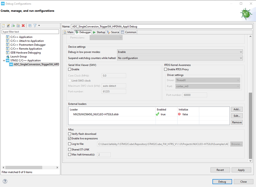Image resolution: width=256 pixels, height=187 pixels.
Task: Toggle the Max halt timeout(s) checkbox
Action: pyautogui.click(x=70, y=155)
